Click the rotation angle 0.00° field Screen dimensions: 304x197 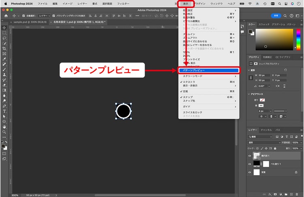(263, 86)
